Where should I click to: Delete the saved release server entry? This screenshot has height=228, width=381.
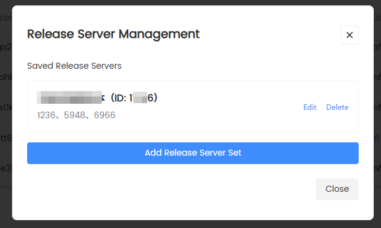pos(337,107)
